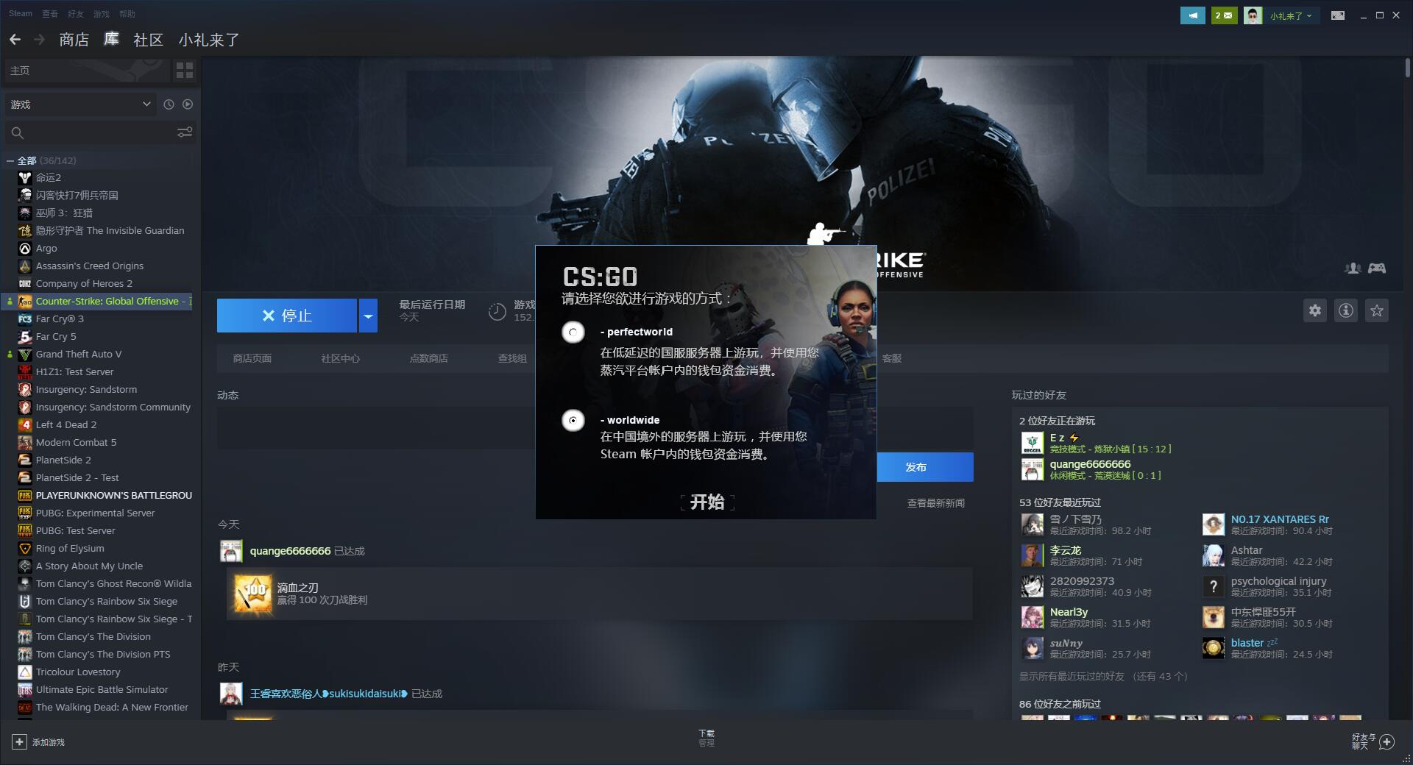
Task: Switch library to grid view icon
Action: (185, 71)
